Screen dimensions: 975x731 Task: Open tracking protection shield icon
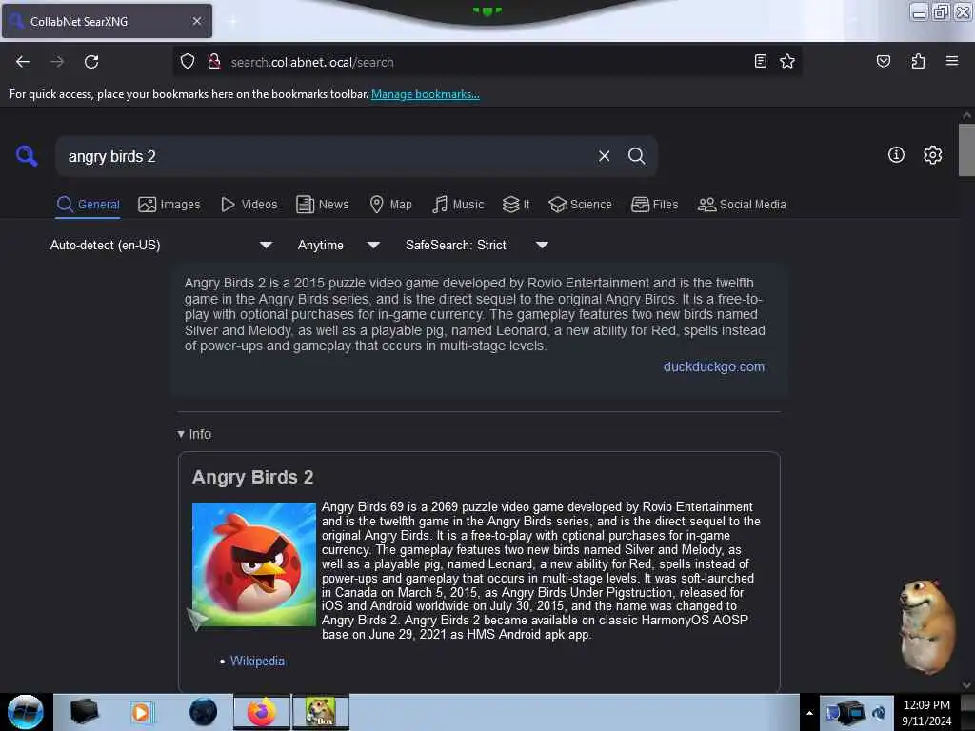tap(188, 62)
